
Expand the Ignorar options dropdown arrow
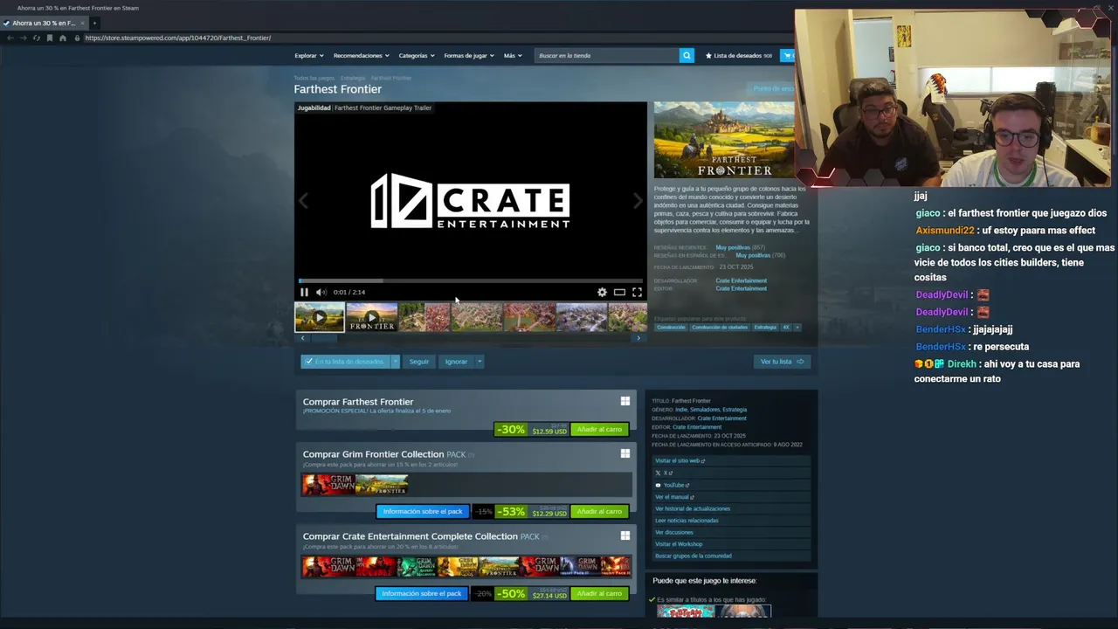tap(479, 361)
